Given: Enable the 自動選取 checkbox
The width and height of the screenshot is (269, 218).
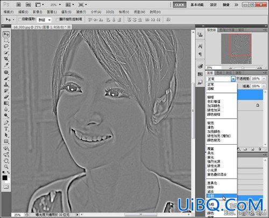Looking at the screenshot, I should point(20,19).
